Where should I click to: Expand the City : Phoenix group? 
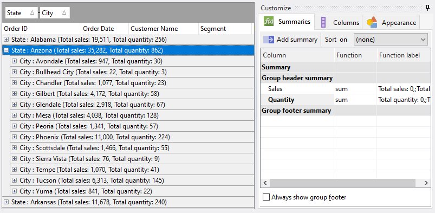coord(15,137)
